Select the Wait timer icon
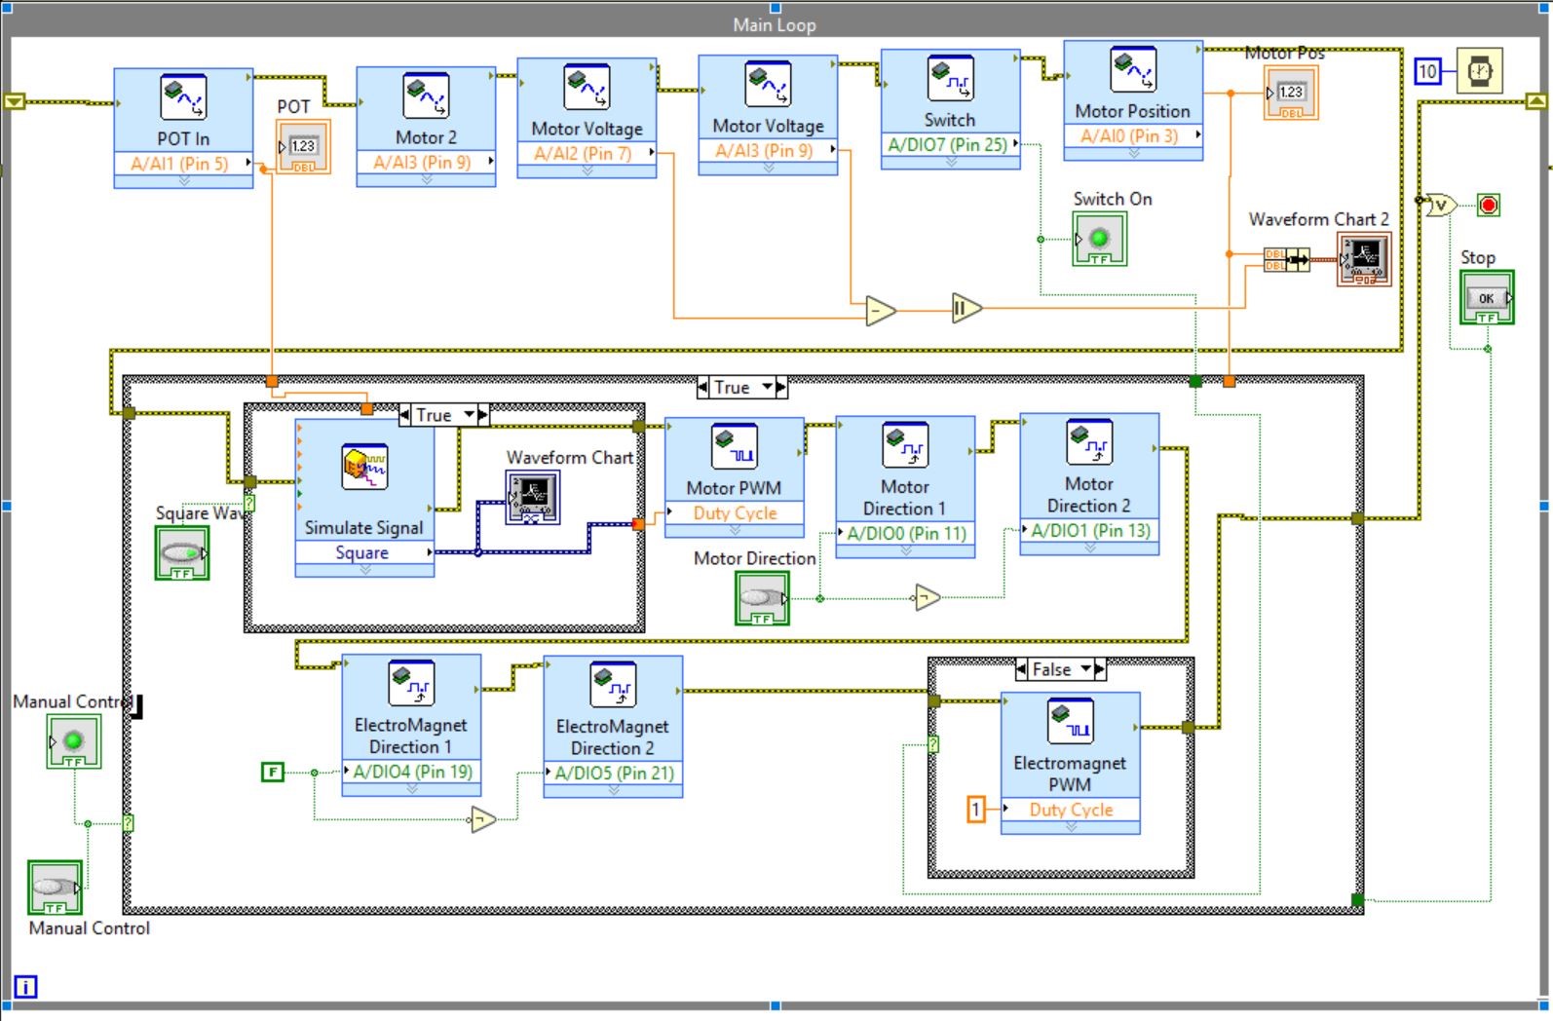Image resolution: width=1553 pixels, height=1021 pixels. (x=1480, y=70)
